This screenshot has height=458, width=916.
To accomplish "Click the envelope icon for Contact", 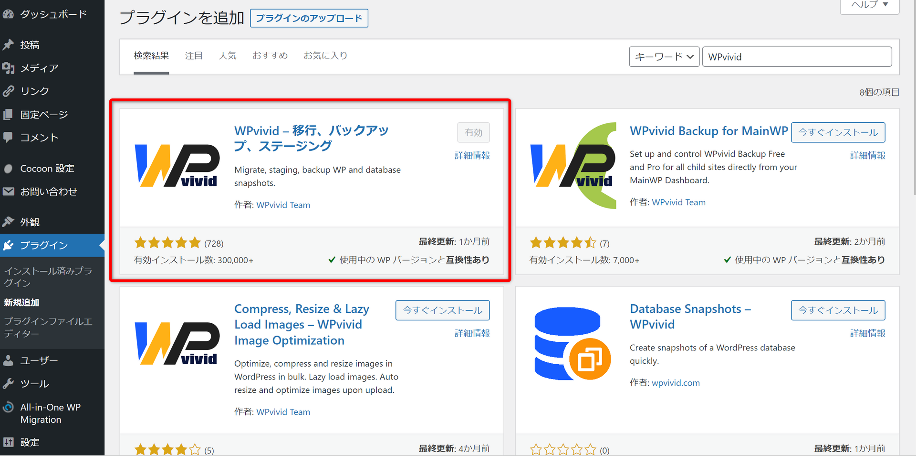I will 8,191.
